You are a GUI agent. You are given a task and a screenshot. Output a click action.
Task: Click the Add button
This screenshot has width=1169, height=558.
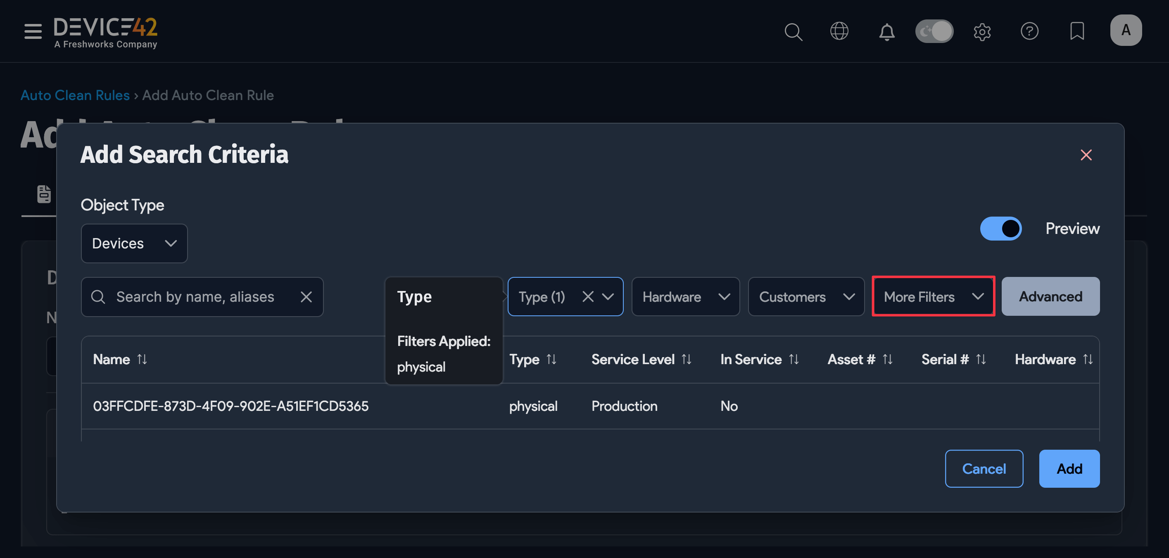(1069, 469)
